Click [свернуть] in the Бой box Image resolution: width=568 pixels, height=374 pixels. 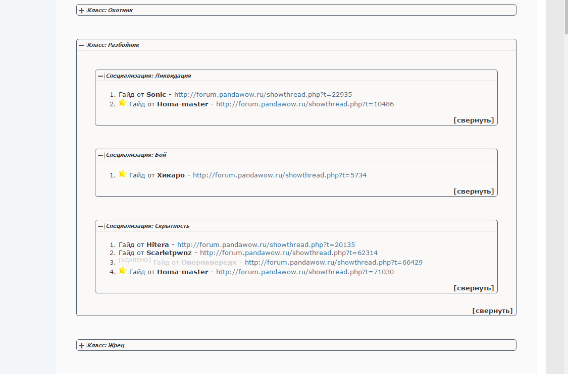[474, 192]
